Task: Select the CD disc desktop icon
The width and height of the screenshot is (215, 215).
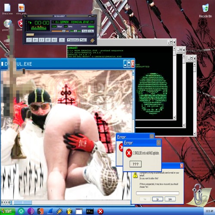Action: pyautogui.click(x=7, y=24)
